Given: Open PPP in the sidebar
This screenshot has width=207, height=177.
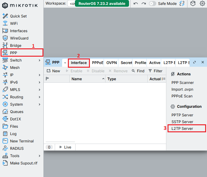Looking at the screenshot, I should tap(22, 53).
